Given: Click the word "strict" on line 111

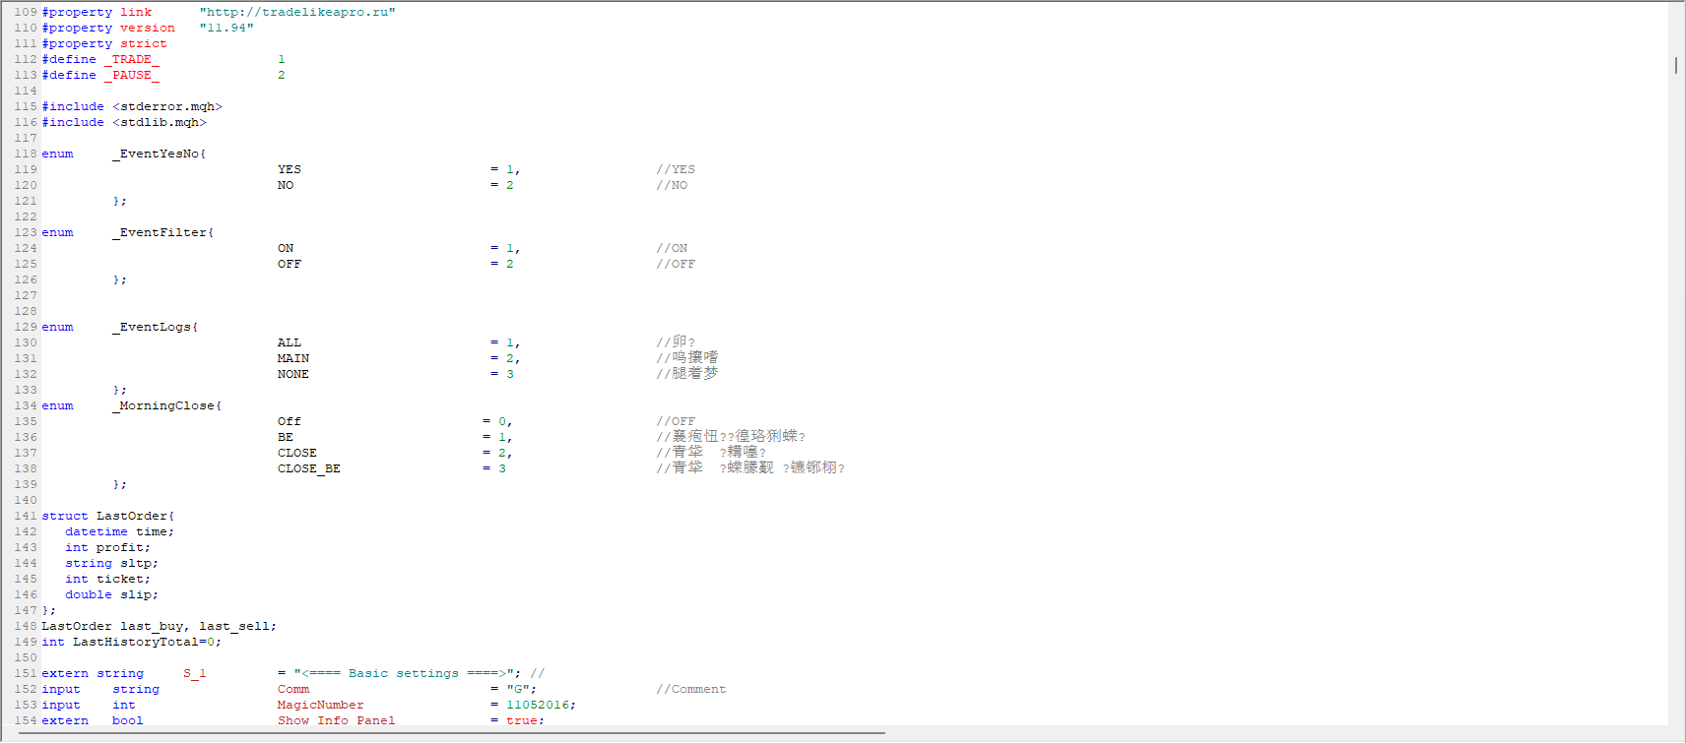Looking at the screenshot, I should point(144,43).
